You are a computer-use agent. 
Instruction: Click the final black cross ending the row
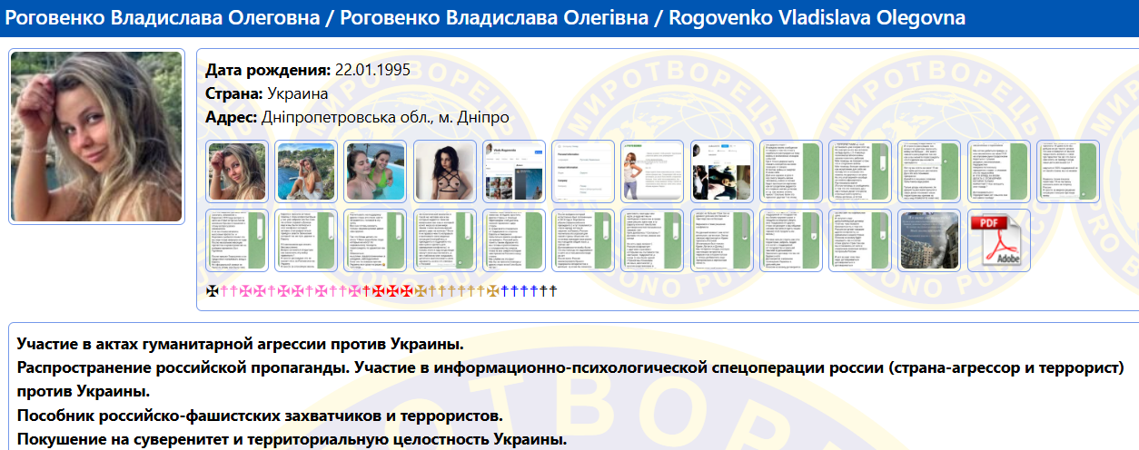click(552, 291)
